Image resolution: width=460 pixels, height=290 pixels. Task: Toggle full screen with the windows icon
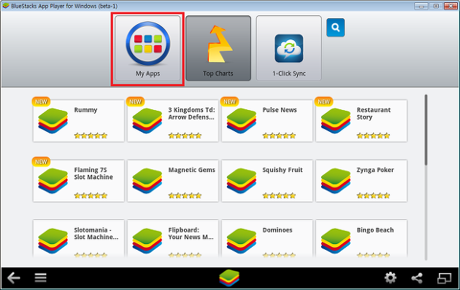pos(444,278)
